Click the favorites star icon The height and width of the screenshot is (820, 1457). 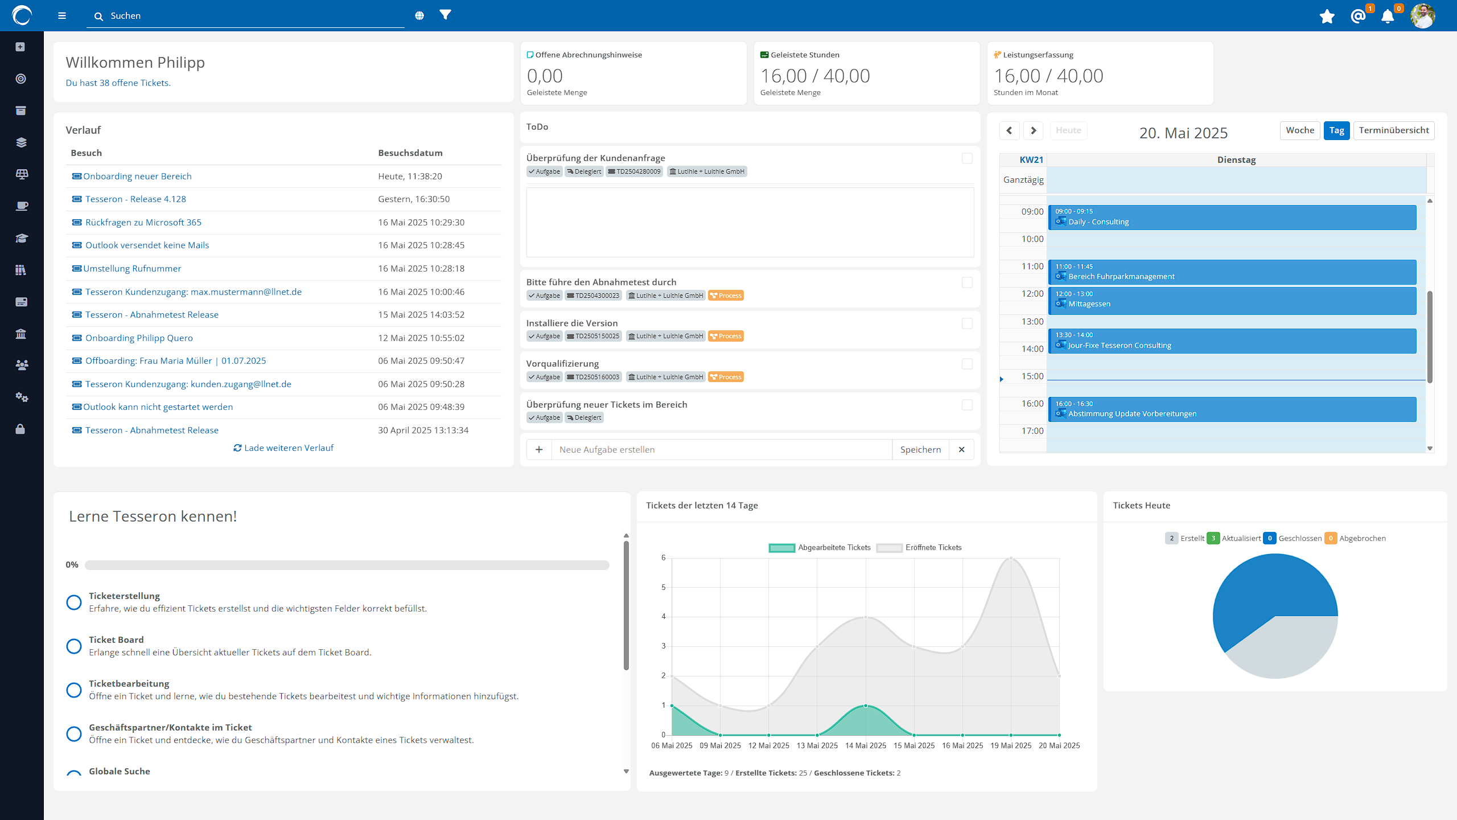click(1327, 17)
